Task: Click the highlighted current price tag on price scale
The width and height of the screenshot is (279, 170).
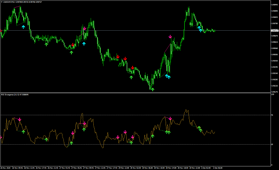Action: [x=275, y=31]
